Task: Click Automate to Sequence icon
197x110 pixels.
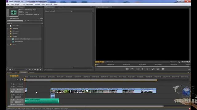Action: (30, 70)
